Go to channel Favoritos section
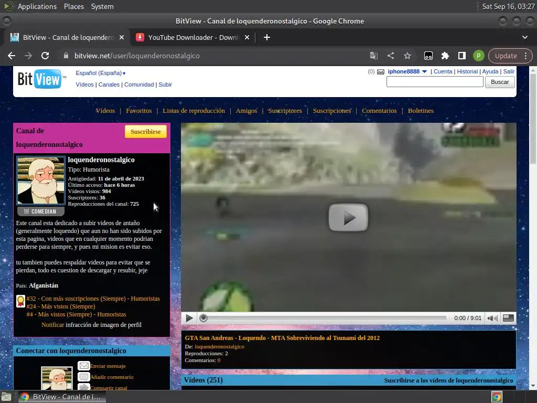 point(138,111)
